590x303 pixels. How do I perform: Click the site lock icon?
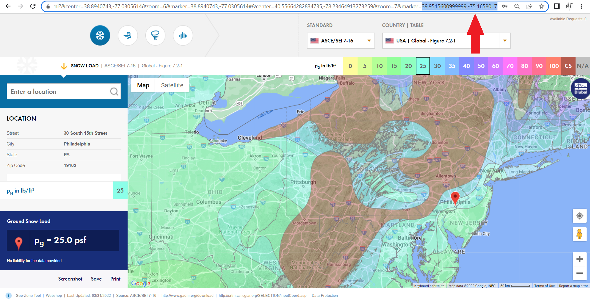point(48,6)
